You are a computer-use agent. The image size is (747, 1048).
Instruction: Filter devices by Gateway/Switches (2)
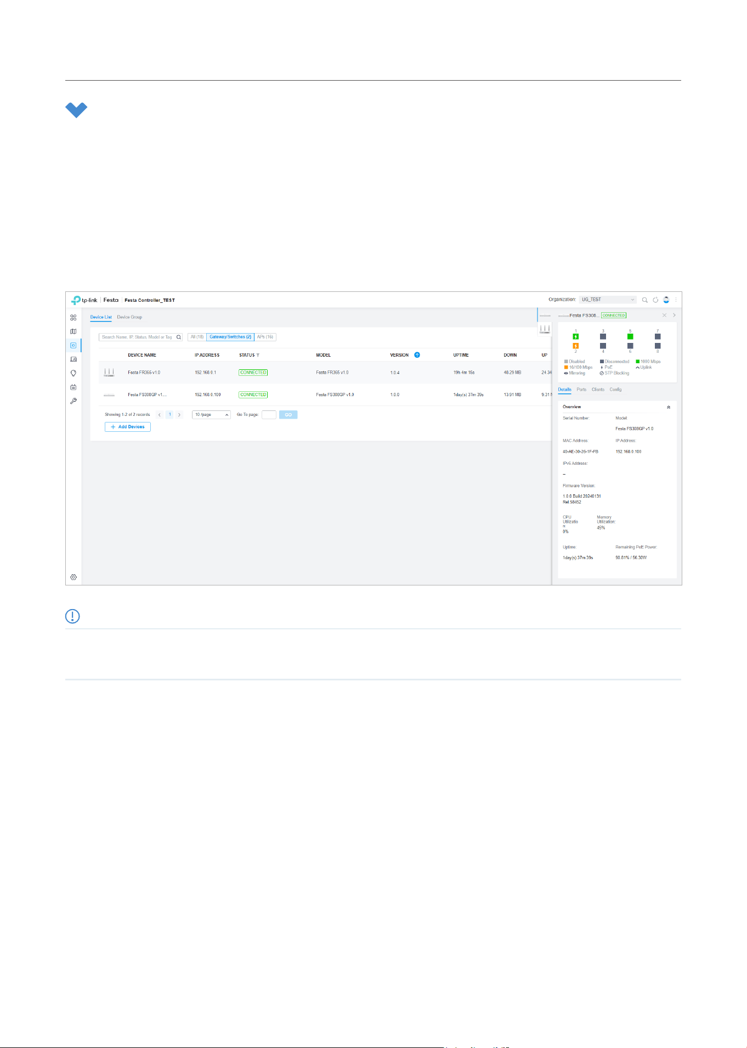230,337
